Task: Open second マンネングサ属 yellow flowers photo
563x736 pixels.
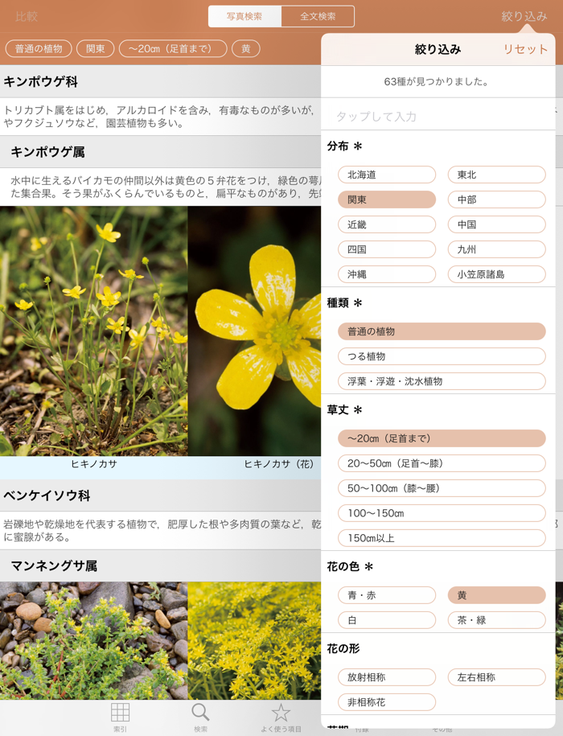Action: 254,641
